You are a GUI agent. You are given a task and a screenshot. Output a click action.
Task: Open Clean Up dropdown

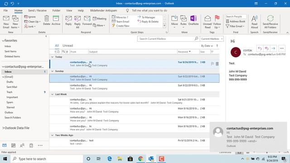(x=32, y=22)
